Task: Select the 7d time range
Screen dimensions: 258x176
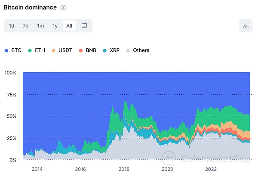Action: [26, 25]
